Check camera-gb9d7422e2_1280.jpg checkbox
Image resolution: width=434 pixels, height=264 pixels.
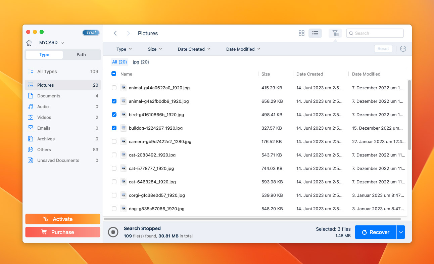114,141
